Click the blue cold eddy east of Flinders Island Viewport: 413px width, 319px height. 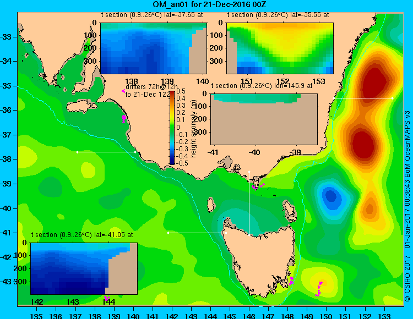pos(331,196)
